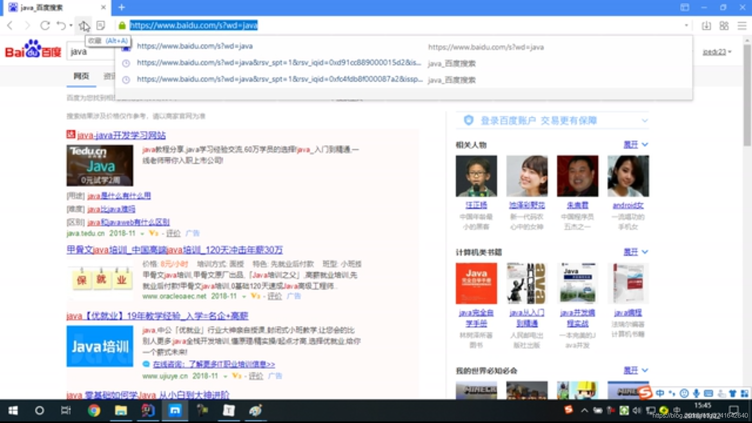Open 甲骨文java培训 result title link
This screenshot has height=423, width=752.
(175, 250)
